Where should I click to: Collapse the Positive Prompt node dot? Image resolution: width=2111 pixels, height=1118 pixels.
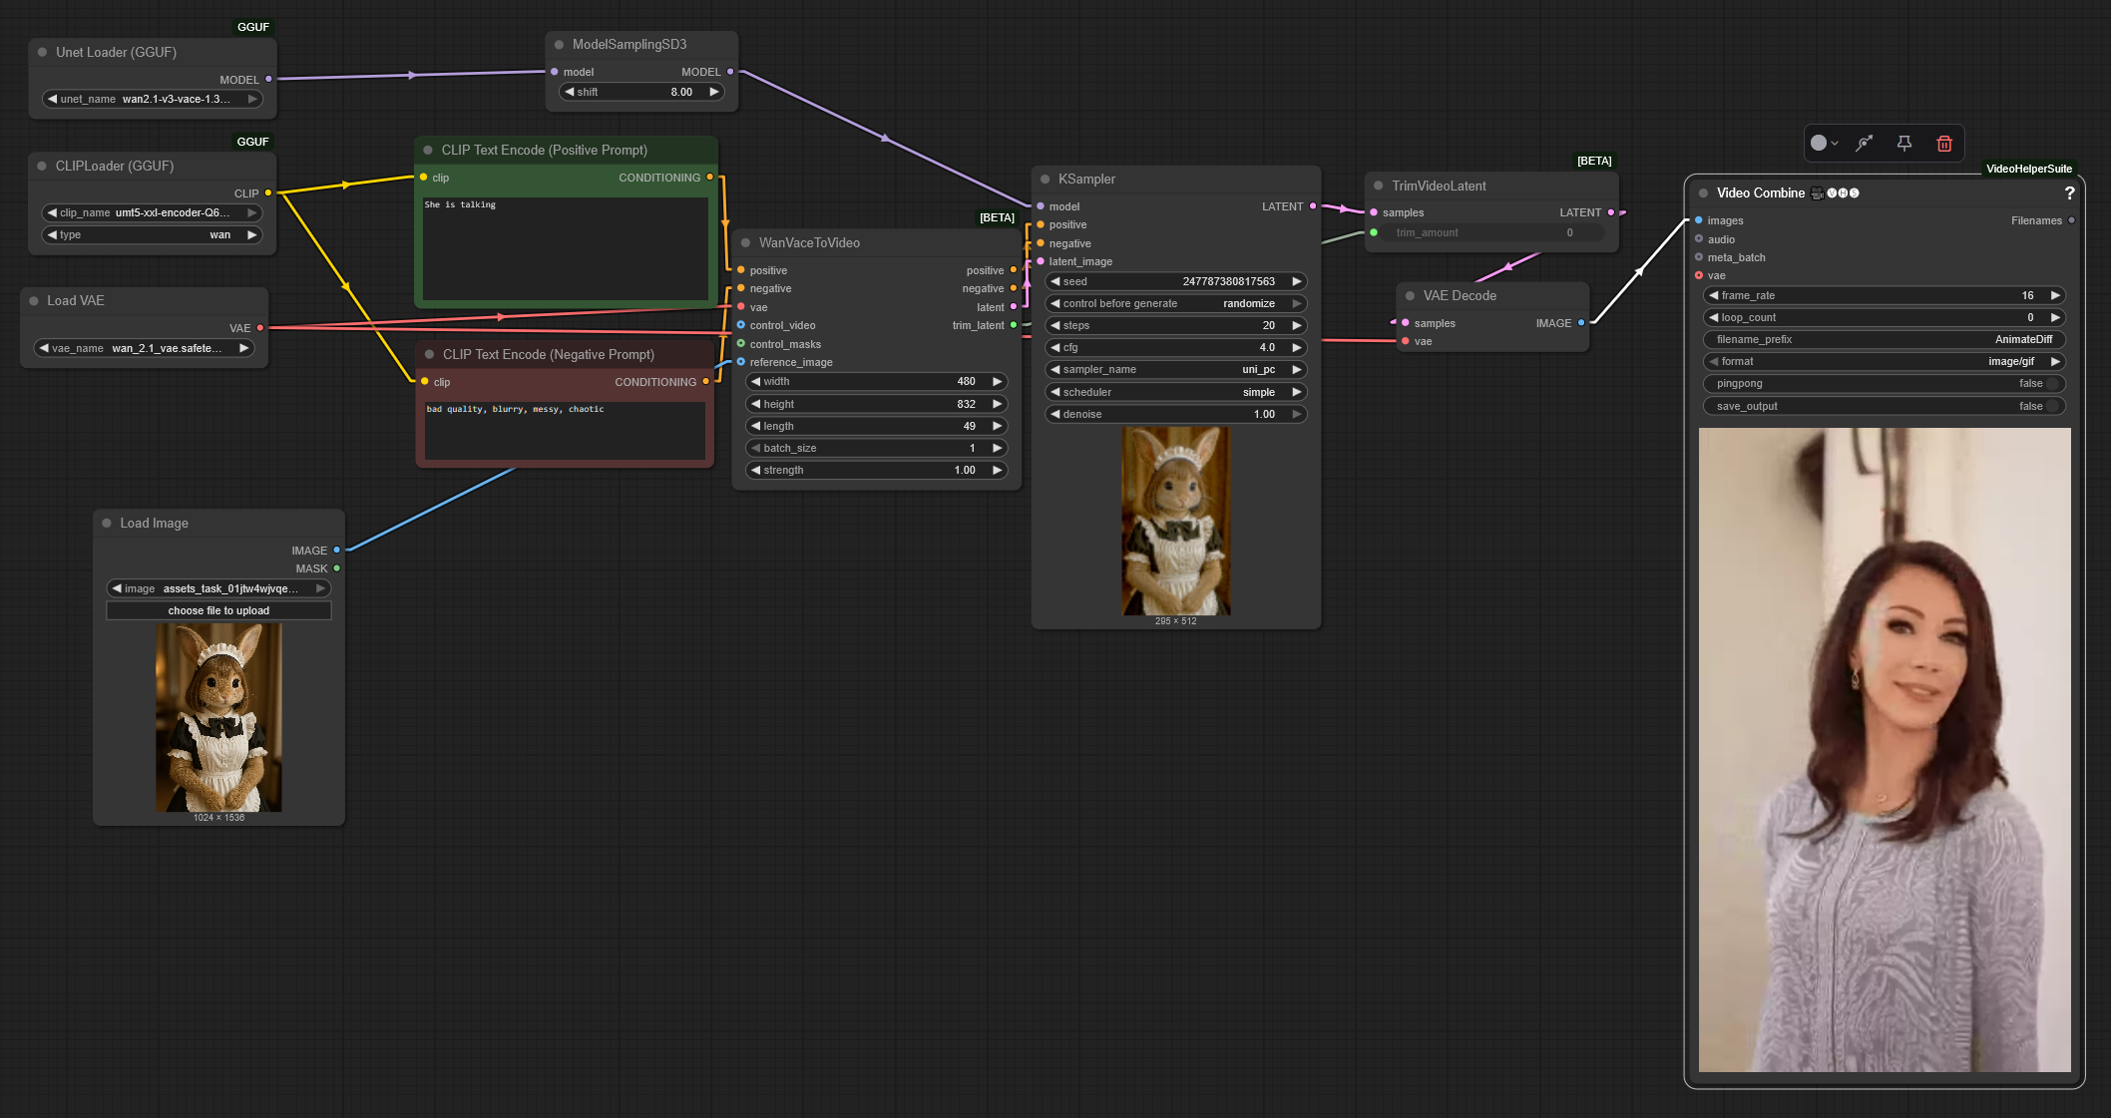(428, 151)
